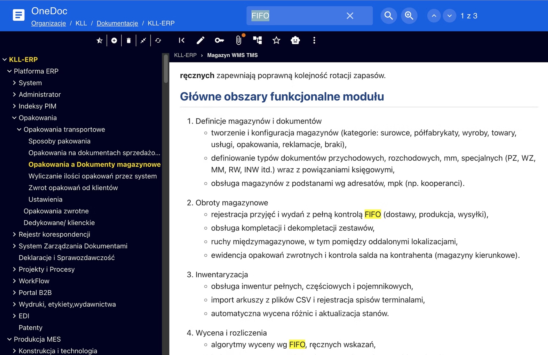Jump to next search result arrow
The image size is (548, 355).
[449, 16]
